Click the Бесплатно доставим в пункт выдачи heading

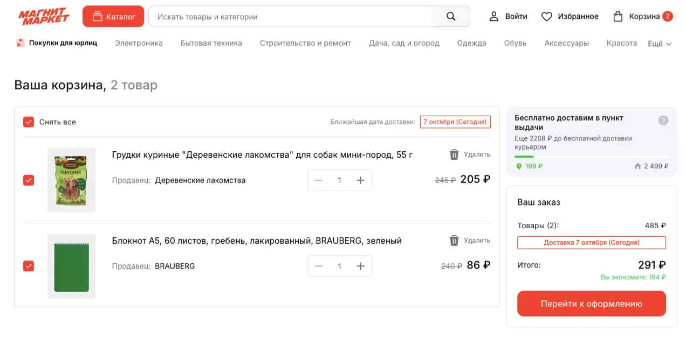click(x=569, y=122)
